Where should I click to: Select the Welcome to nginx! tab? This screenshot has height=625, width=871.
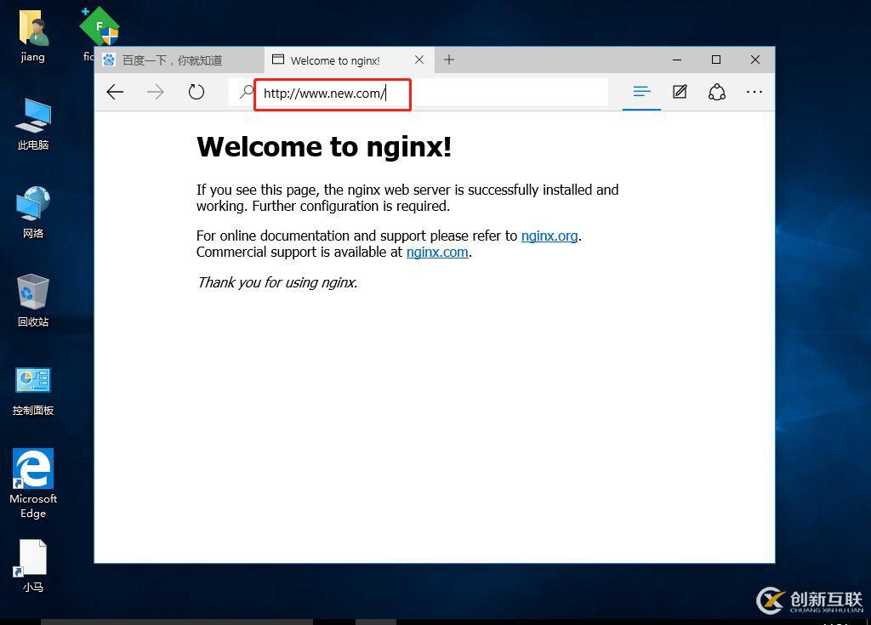(x=350, y=60)
